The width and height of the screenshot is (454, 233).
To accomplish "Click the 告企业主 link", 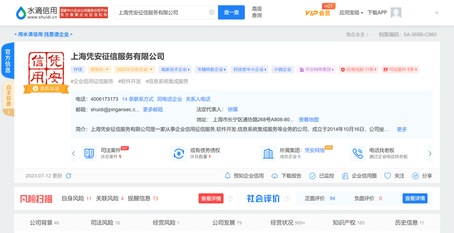I will pos(358,35).
